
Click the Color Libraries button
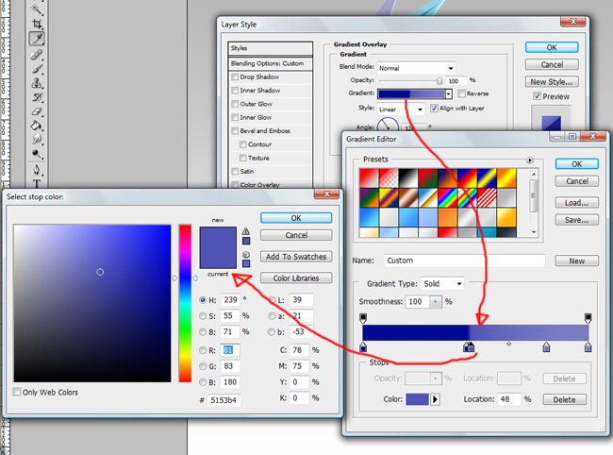pos(296,278)
